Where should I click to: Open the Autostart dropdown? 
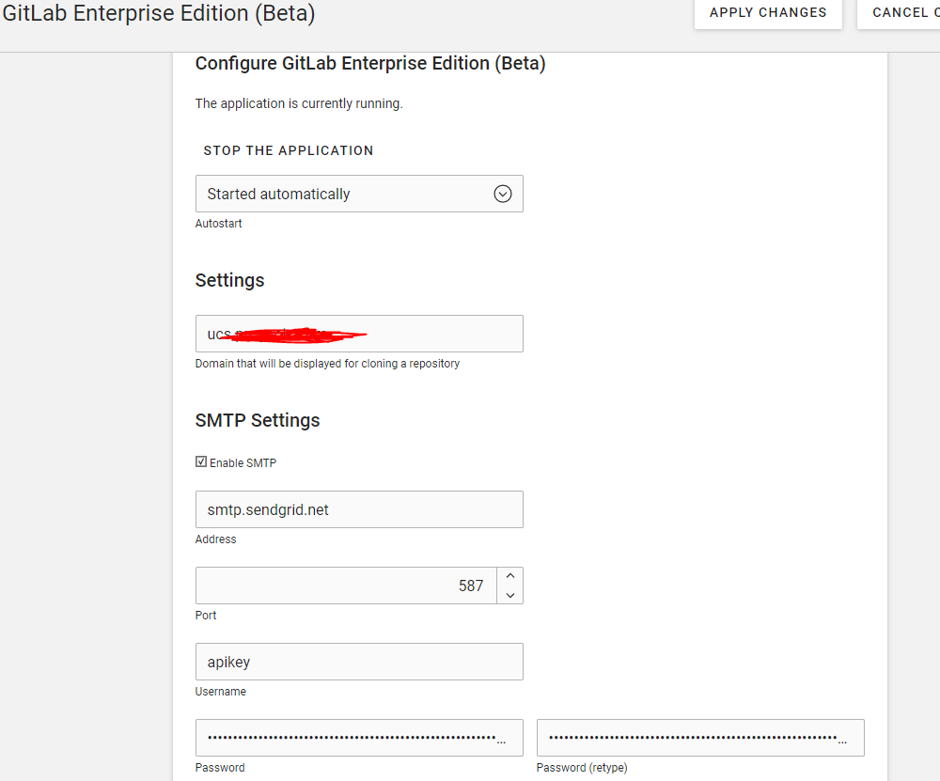point(359,194)
